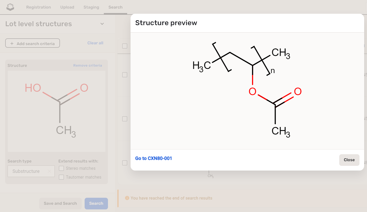This screenshot has width=367, height=212.
Task: Enable the Stereo matches checkbox
Action: click(61, 168)
